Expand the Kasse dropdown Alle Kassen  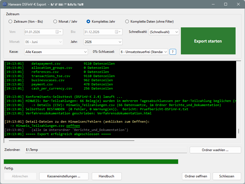[56, 52]
